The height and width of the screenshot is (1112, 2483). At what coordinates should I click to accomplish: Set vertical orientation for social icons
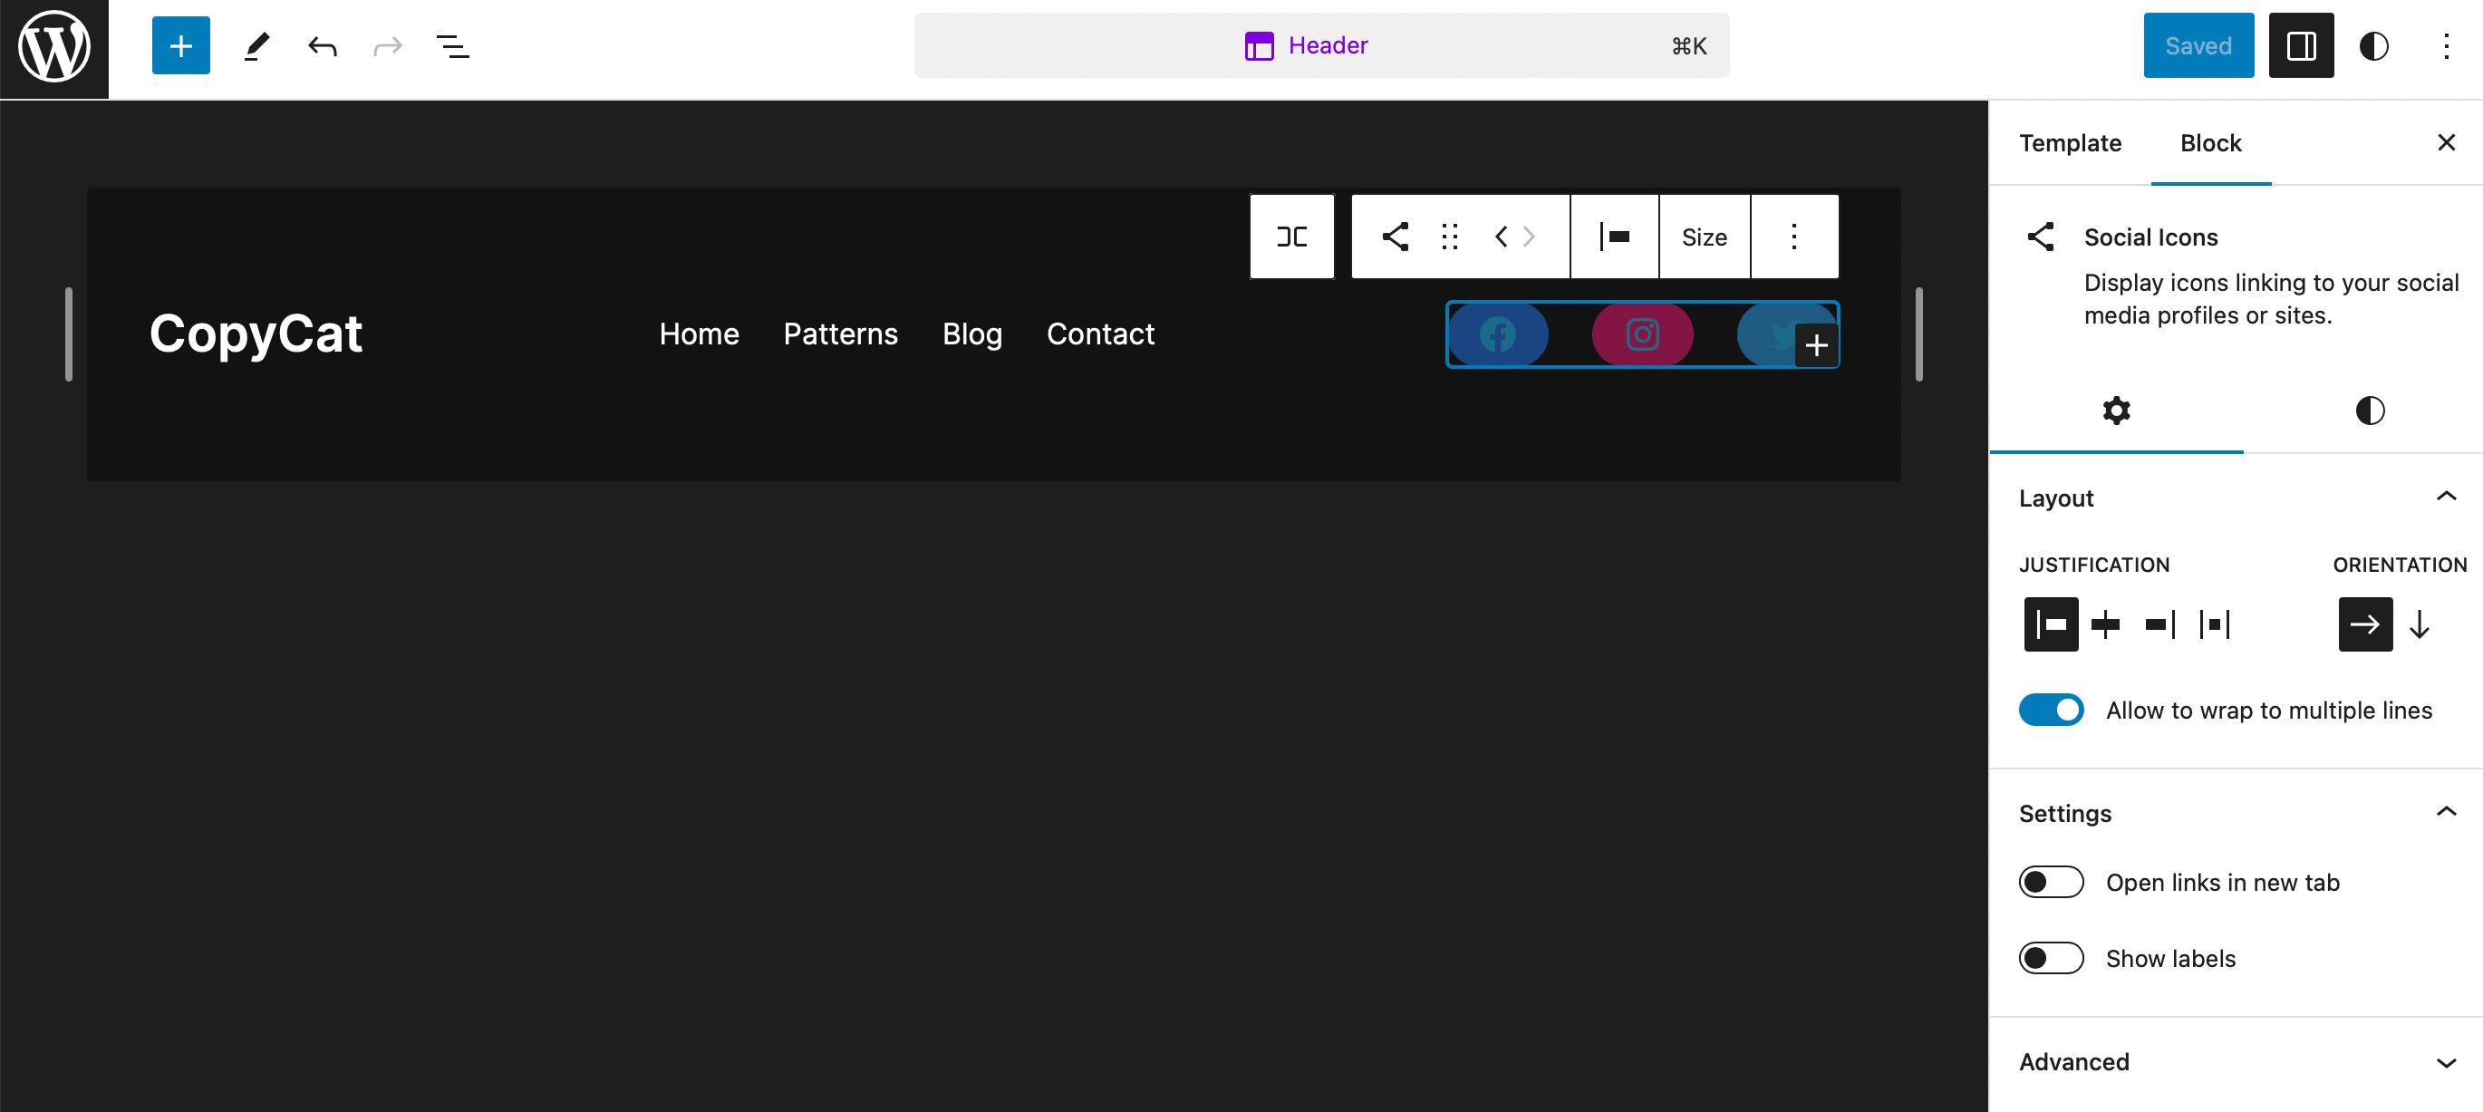[x=2420, y=624]
